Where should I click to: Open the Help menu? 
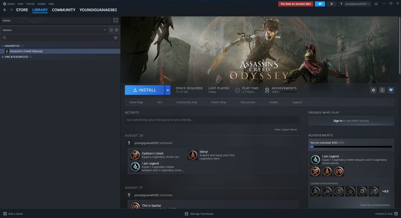click(x=51, y=4)
